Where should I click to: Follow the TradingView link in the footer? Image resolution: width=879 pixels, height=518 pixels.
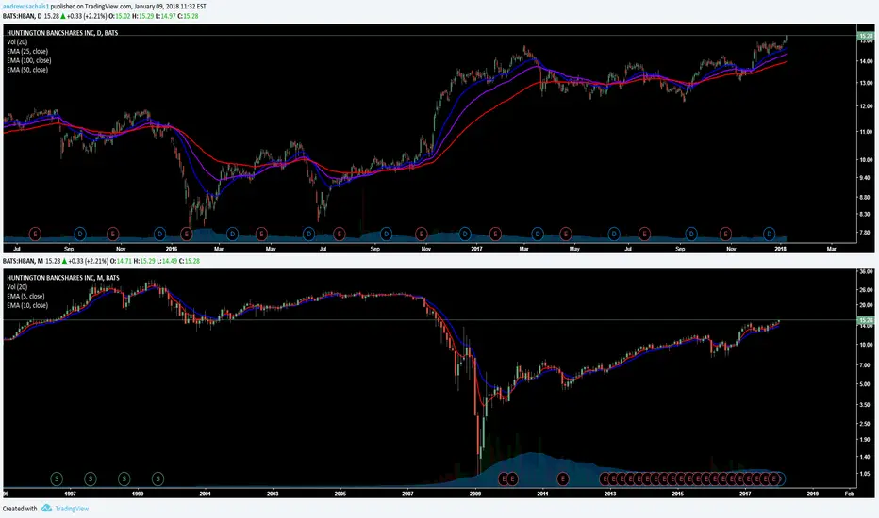[x=72, y=509]
